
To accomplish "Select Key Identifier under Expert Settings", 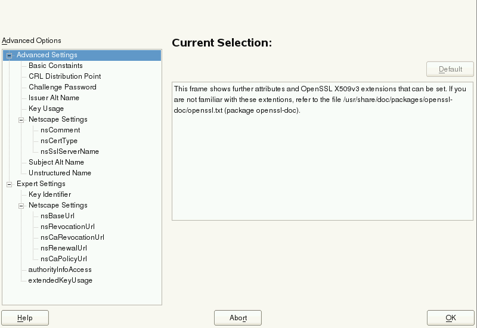I will 49,194.
